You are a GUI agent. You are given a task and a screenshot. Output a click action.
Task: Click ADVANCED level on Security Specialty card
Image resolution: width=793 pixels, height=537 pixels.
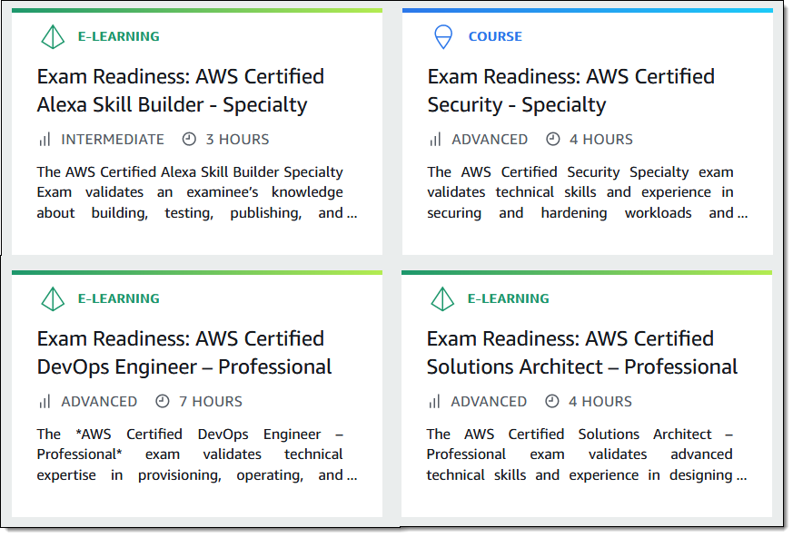pos(490,140)
